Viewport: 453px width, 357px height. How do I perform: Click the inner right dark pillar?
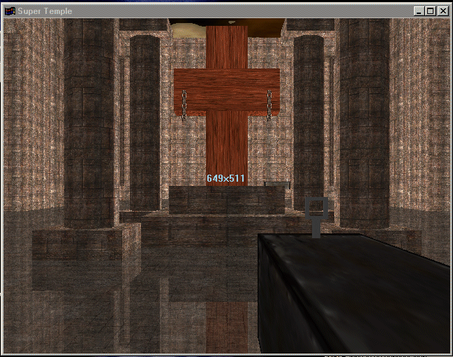308,122
